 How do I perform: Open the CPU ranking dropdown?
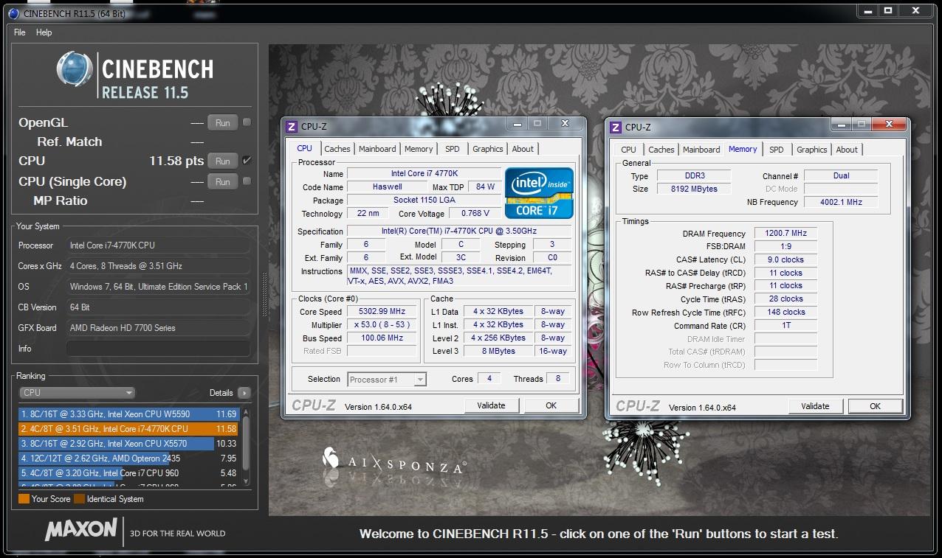click(77, 393)
